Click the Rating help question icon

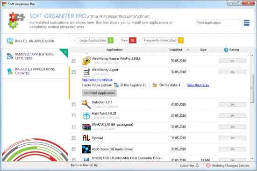(226, 50)
